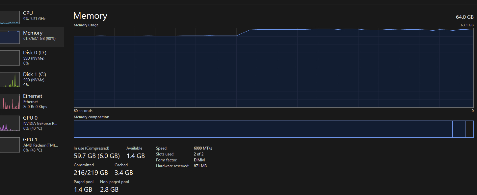Click the rightmost segment of Memory composition bar
Image resolution: width=477 pixels, height=195 pixels.
click(469, 129)
